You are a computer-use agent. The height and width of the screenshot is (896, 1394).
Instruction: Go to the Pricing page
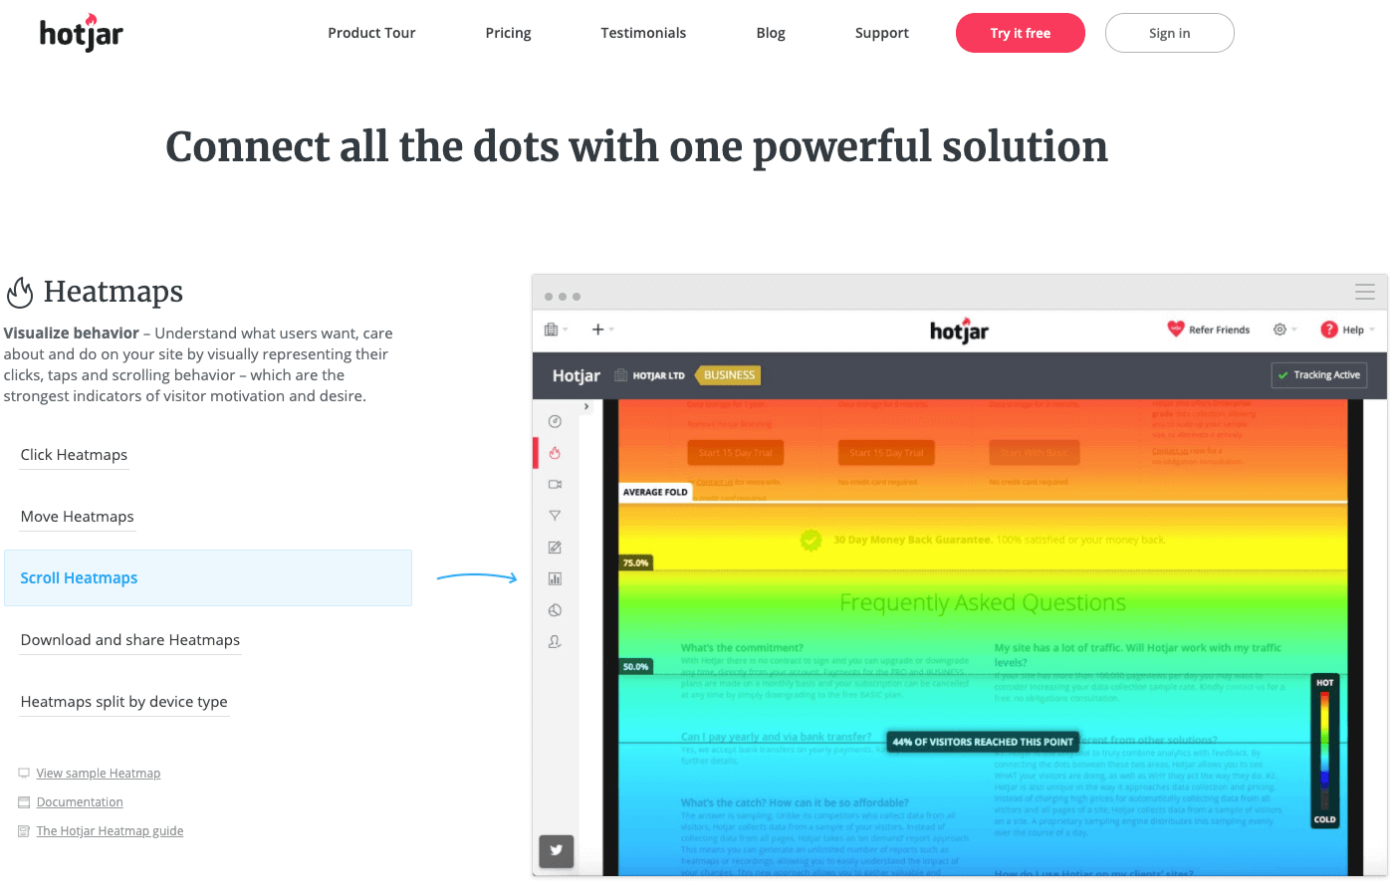508,33
